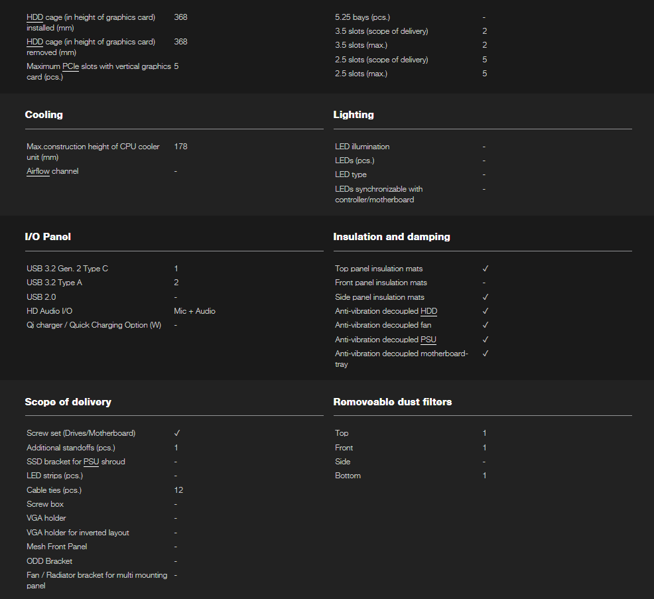Click the Insulation and damping heading
This screenshot has height=599, width=654.
point(391,237)
